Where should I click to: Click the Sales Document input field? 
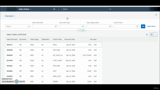(45, 26)
